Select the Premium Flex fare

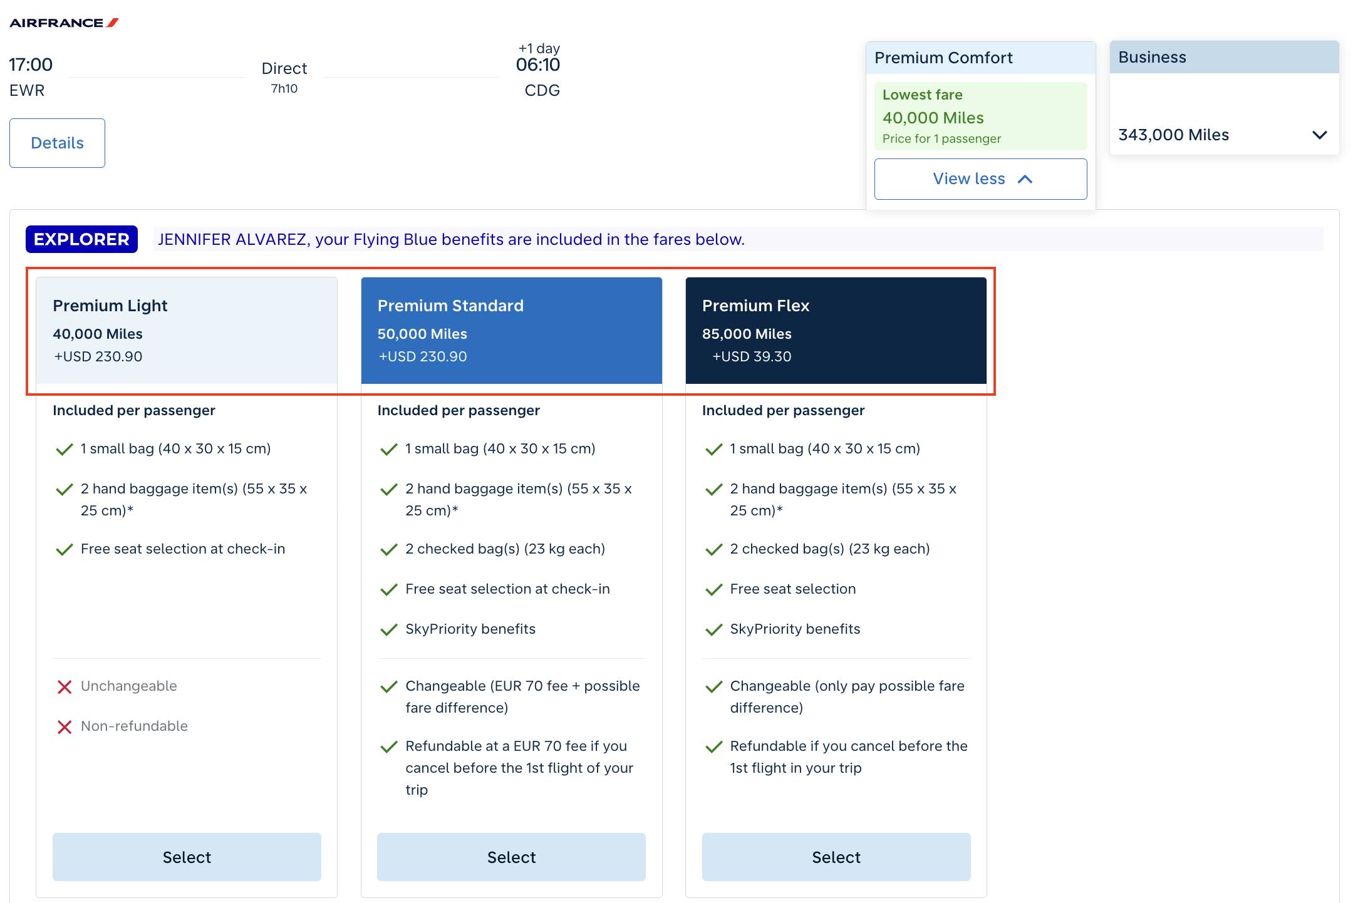point(836,857)
